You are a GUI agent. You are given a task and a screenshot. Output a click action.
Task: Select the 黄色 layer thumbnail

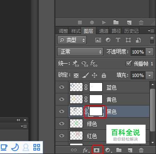point(76,99)
